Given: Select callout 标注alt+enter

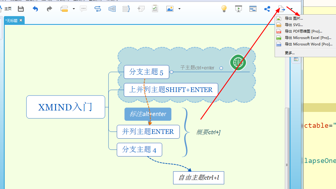Looking at the screenshot, I should click(148, 114).
